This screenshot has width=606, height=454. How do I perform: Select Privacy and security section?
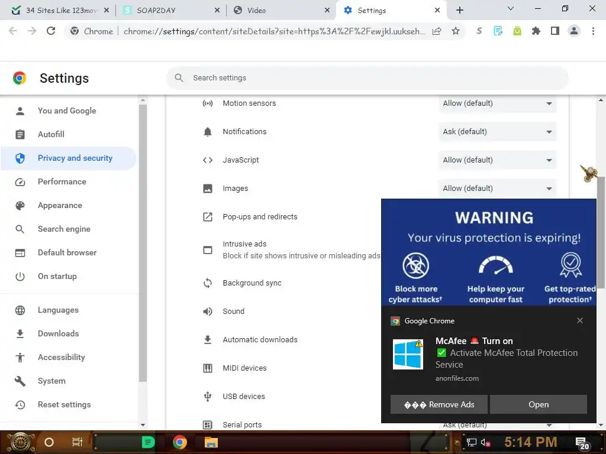click(69, 158)
